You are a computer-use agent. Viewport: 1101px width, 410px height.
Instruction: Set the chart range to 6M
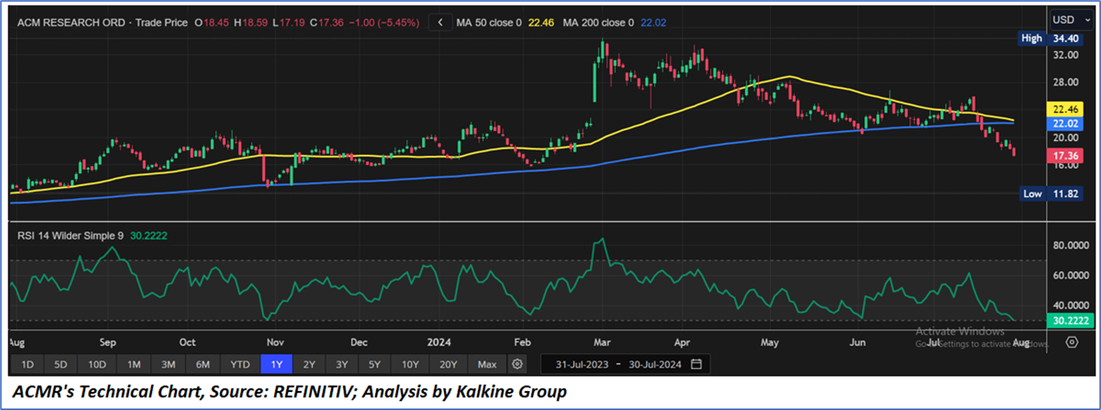click(203, 365)
